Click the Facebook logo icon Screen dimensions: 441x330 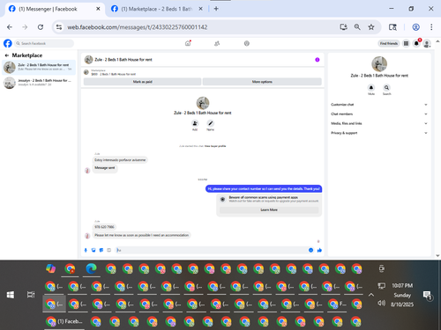point(8,43)
